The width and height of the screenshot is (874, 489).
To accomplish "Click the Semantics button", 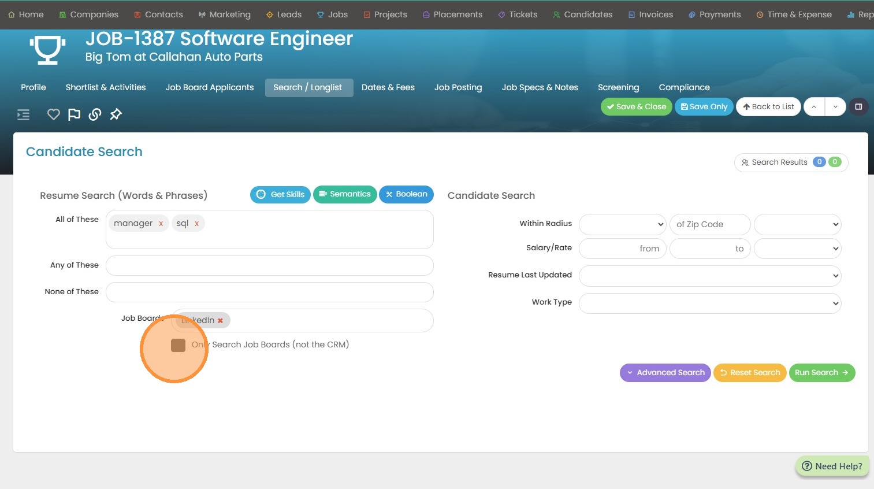I will pos(345,194).
